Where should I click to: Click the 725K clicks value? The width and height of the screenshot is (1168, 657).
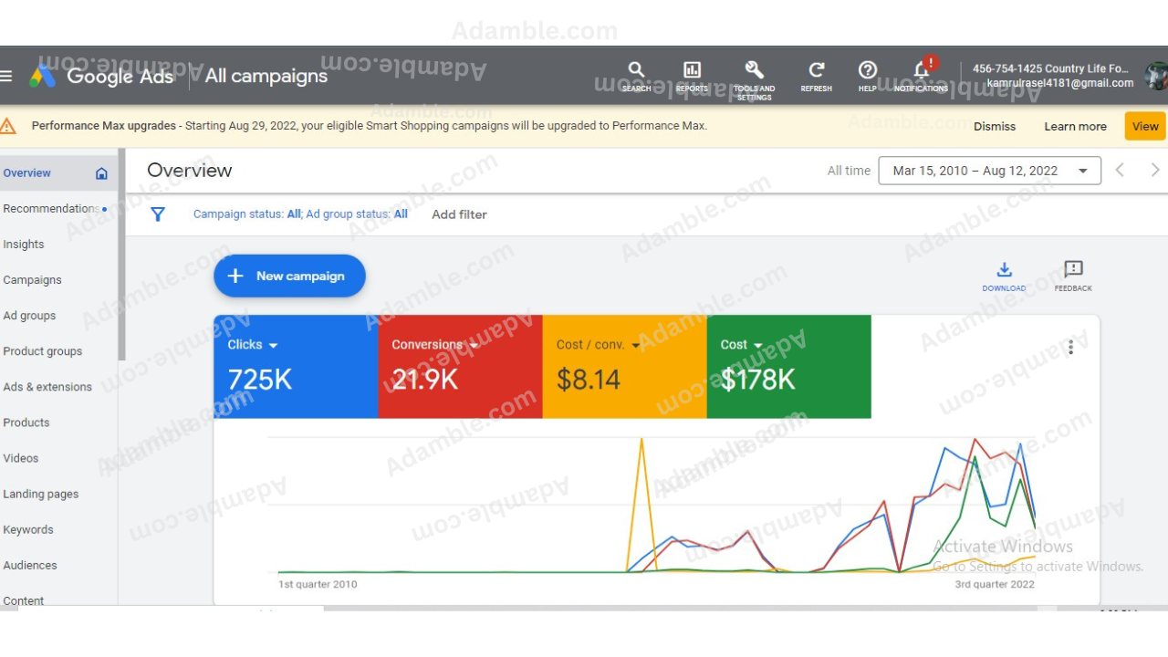click(260, 380)
